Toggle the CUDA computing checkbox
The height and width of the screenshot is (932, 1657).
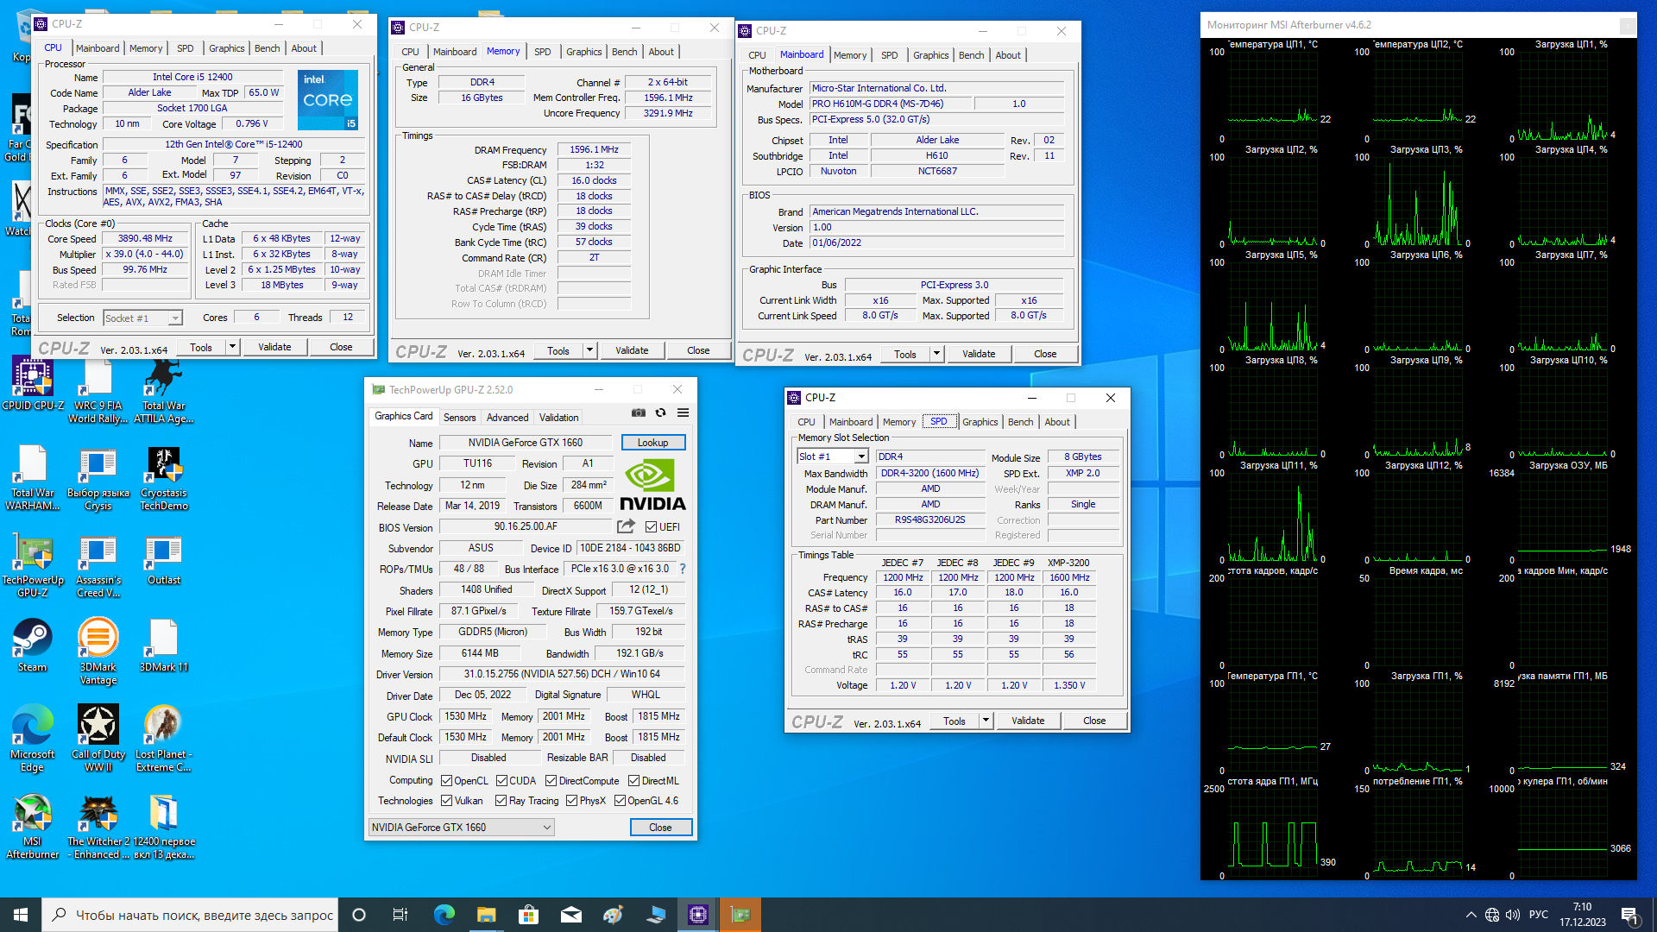pos(501,781)
